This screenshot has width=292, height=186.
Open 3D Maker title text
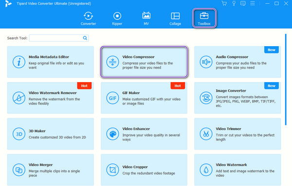click(37, 131)
